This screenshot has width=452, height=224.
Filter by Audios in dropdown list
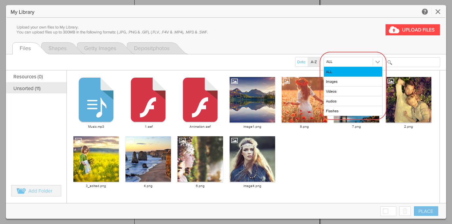353,101
